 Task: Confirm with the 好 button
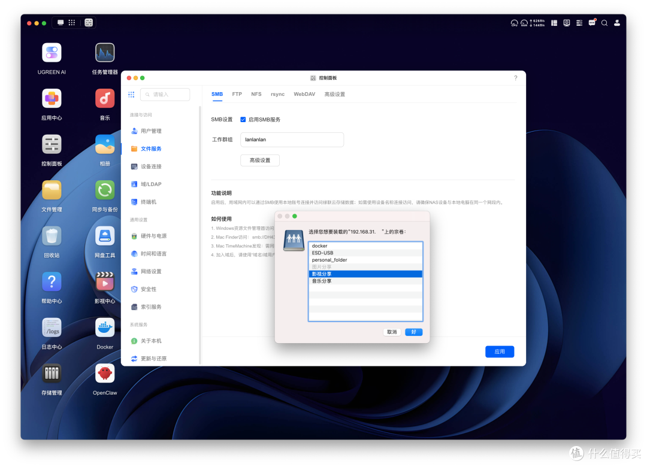click(x=413, y=332)
